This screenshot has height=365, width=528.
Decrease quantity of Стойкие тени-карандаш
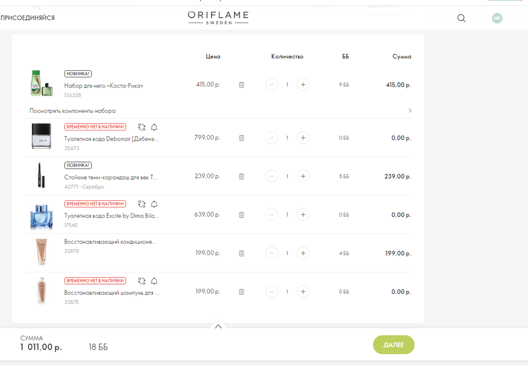click(272, 176)
